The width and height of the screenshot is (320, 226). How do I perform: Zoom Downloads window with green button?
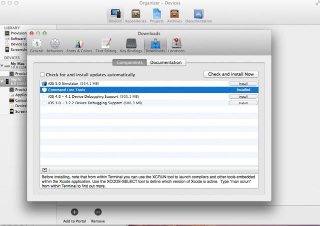click(44, 33)
